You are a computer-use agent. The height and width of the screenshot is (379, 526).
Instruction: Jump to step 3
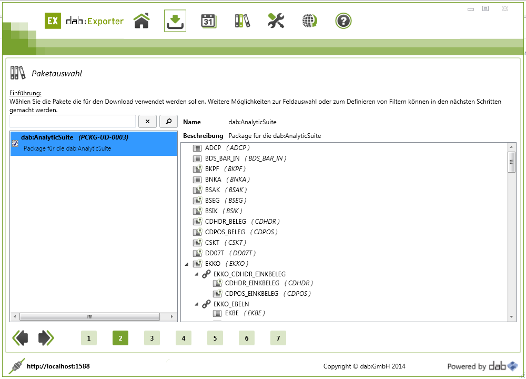coord(152,338)
